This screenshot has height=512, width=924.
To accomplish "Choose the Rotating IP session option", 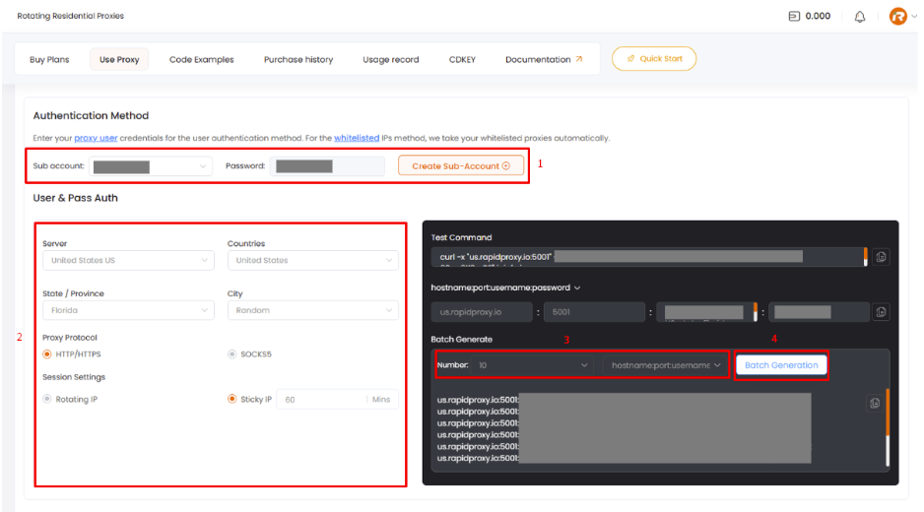I will point(47,399).
